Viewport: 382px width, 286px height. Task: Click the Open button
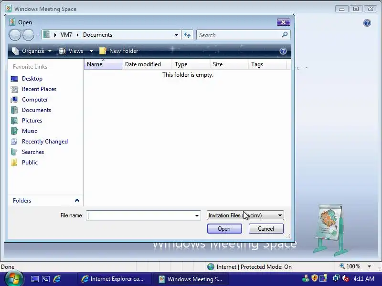(x=224, y=229)
